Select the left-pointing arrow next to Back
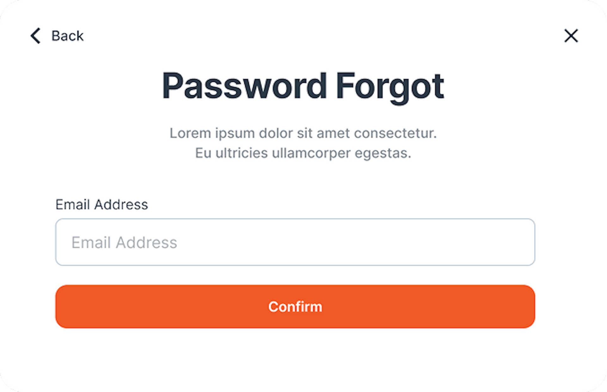607x392 pixels. pyautogui.click(x=35, y=36)
